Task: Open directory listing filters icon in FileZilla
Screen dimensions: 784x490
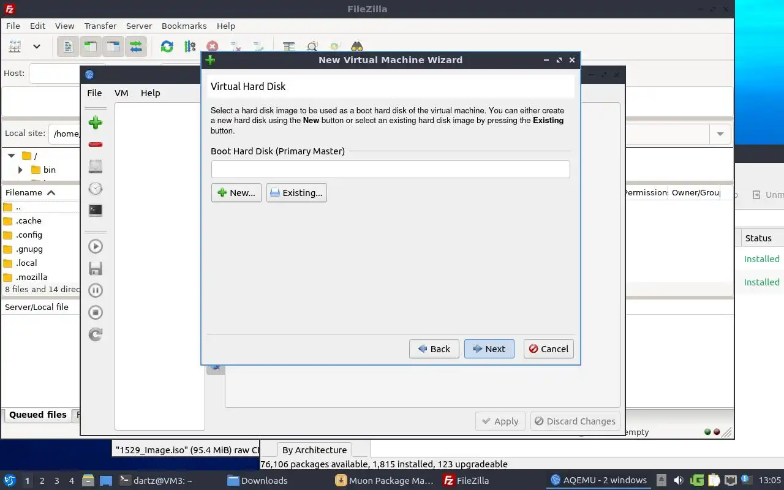Action: tap(289, 47)
